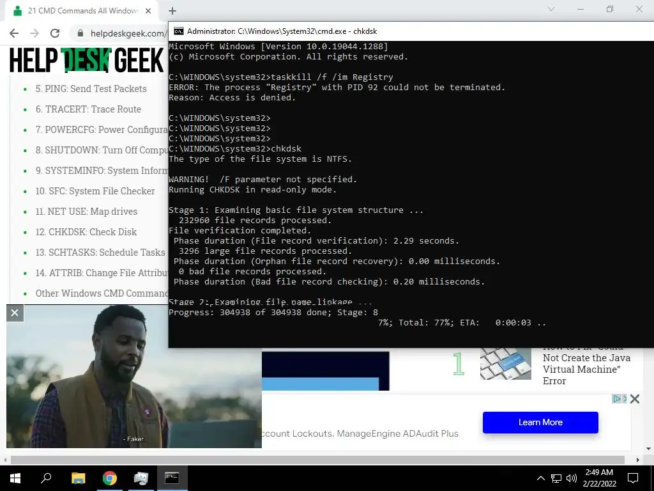This screenshot has height=491, width=654.
Task: Click the AdChoices triangle icon
Action: pos(616,399)
